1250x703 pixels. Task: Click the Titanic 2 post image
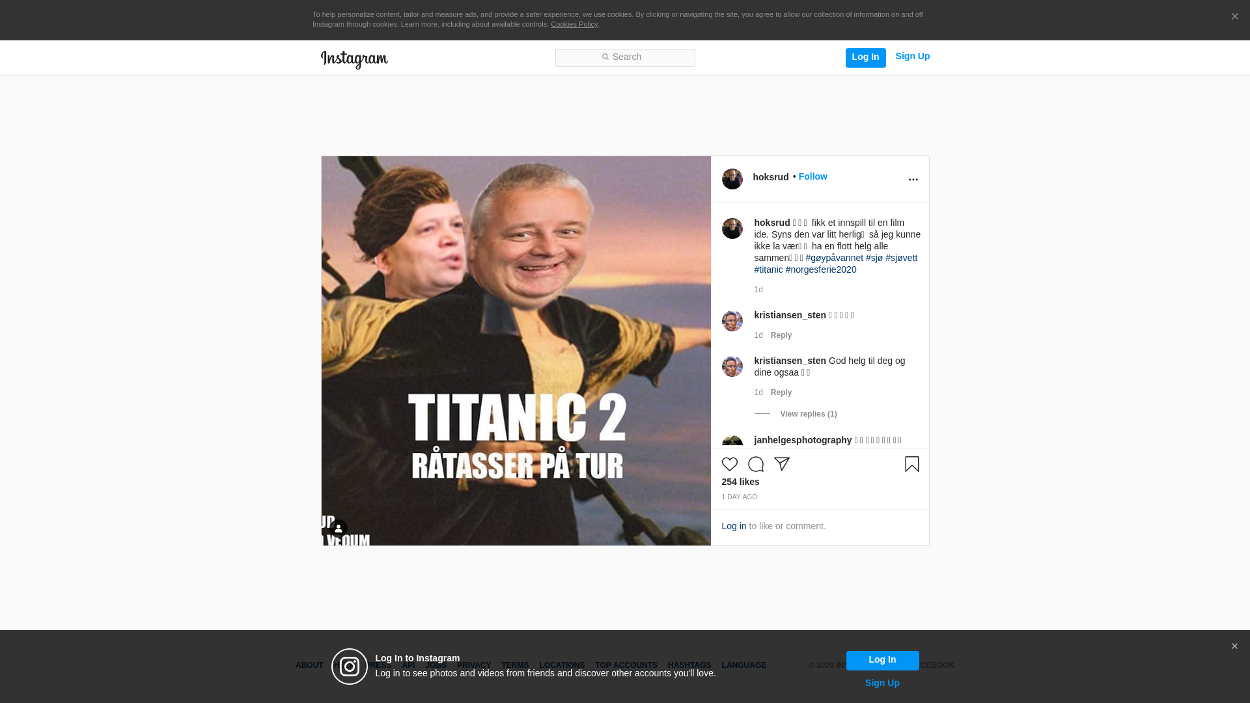[516, 351]
